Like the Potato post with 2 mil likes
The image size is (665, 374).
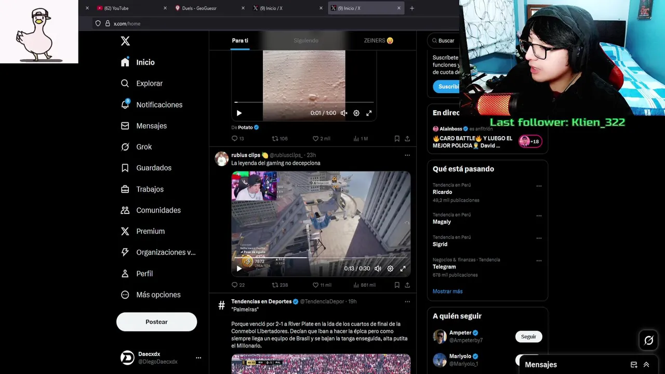pos(321,139)
